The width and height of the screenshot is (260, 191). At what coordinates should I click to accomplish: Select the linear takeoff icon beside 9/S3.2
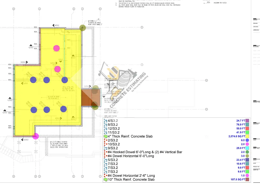pyautogui.click(x=105, y=148)
